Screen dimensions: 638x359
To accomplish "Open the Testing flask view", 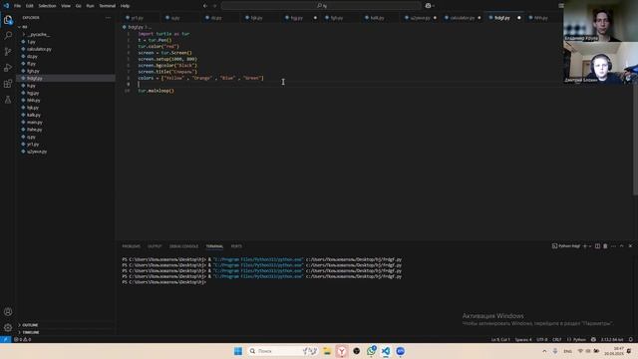I will click(8, 100).
